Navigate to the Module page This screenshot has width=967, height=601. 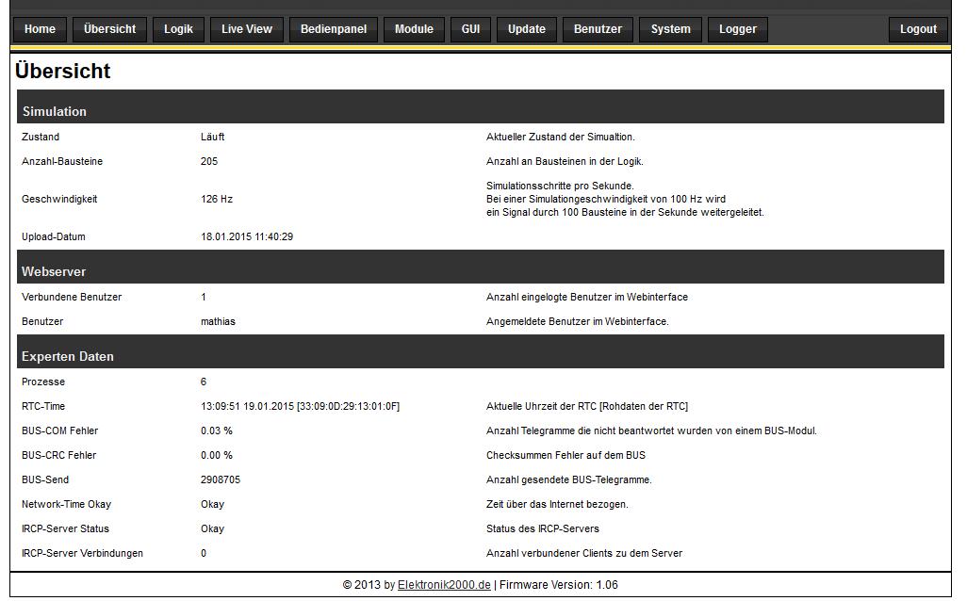click(414, 29)
